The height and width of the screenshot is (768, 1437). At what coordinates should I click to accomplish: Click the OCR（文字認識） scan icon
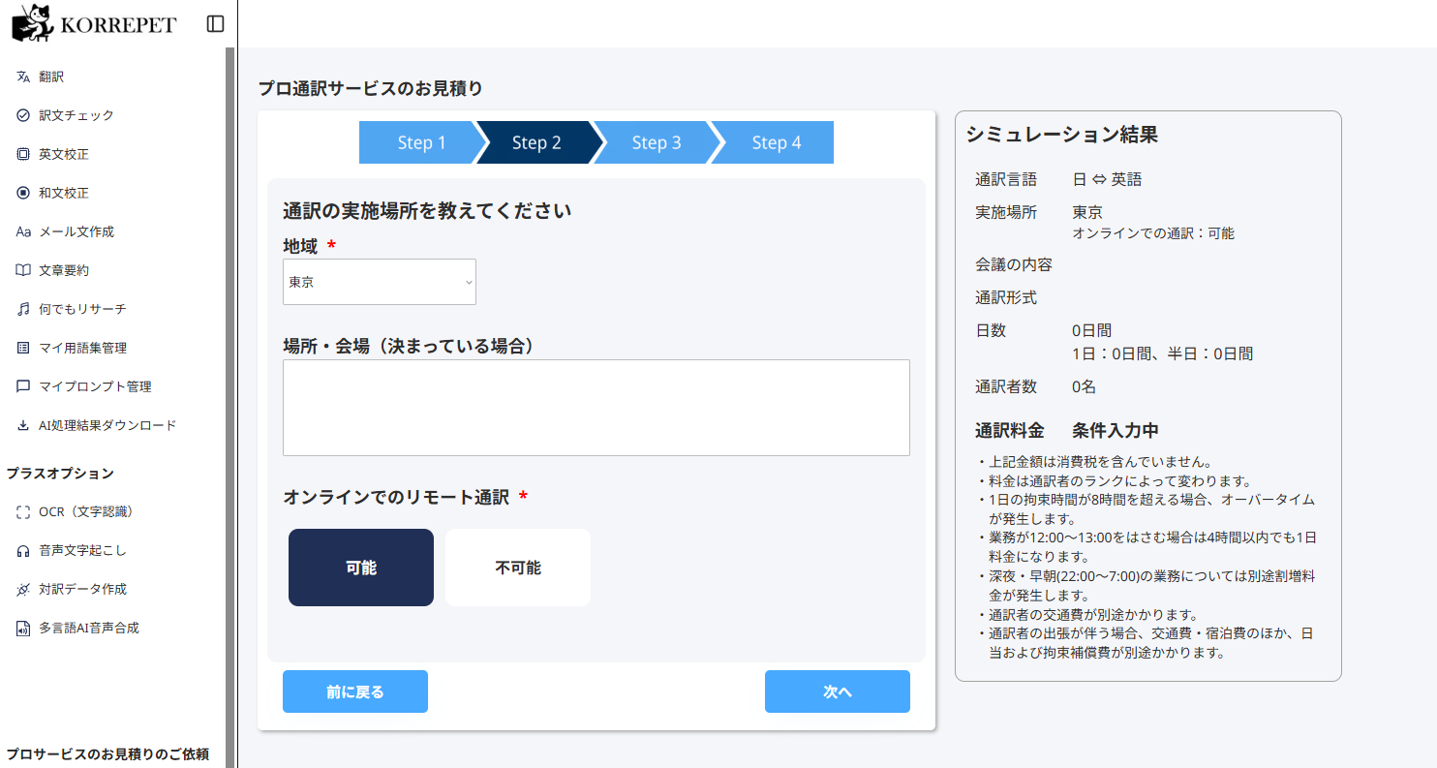tap(23, 511)
